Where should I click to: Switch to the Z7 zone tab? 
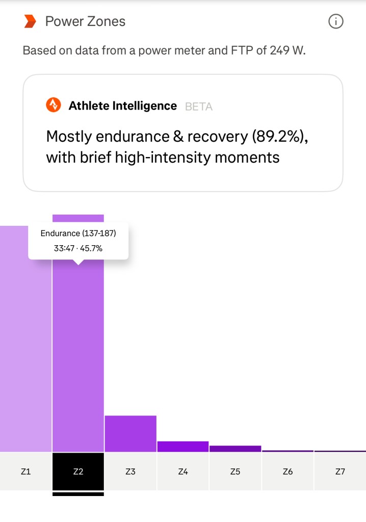point(340,472)
